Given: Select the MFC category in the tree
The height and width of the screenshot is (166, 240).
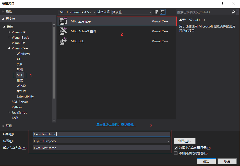Looking at the screenshot, I should (20, 75).
